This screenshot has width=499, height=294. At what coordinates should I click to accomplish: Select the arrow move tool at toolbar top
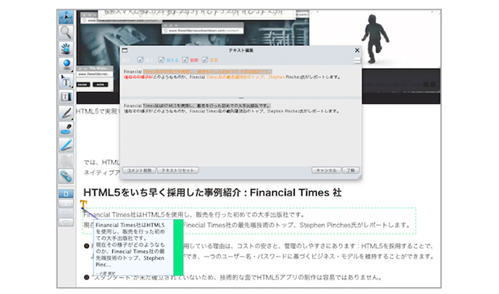click(66, 17)
